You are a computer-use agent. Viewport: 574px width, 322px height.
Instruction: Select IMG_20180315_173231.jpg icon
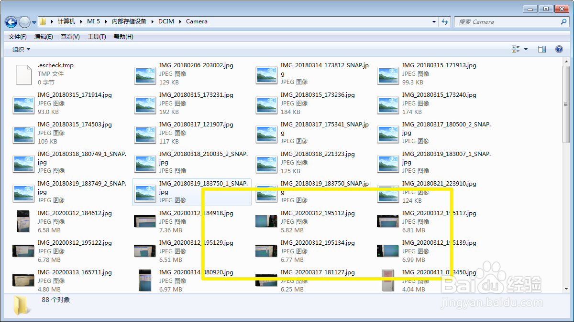point(145,105)
